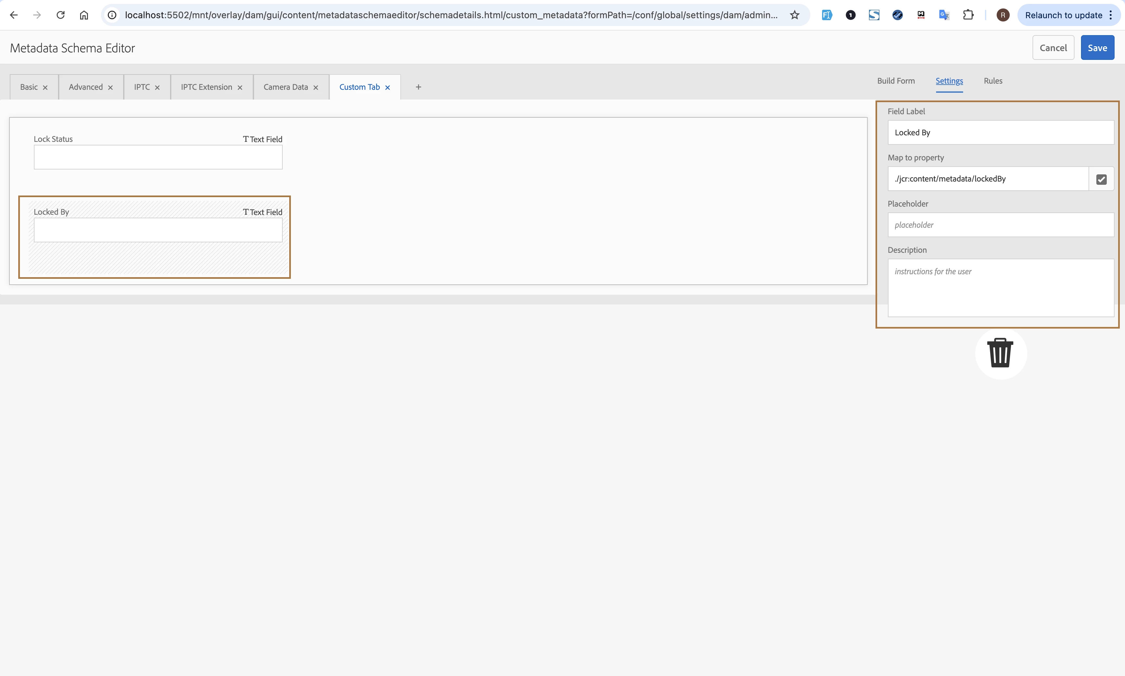The image size is (1125, 676).
Task: Switch to the Build Form tab
Action: (896, 81)
